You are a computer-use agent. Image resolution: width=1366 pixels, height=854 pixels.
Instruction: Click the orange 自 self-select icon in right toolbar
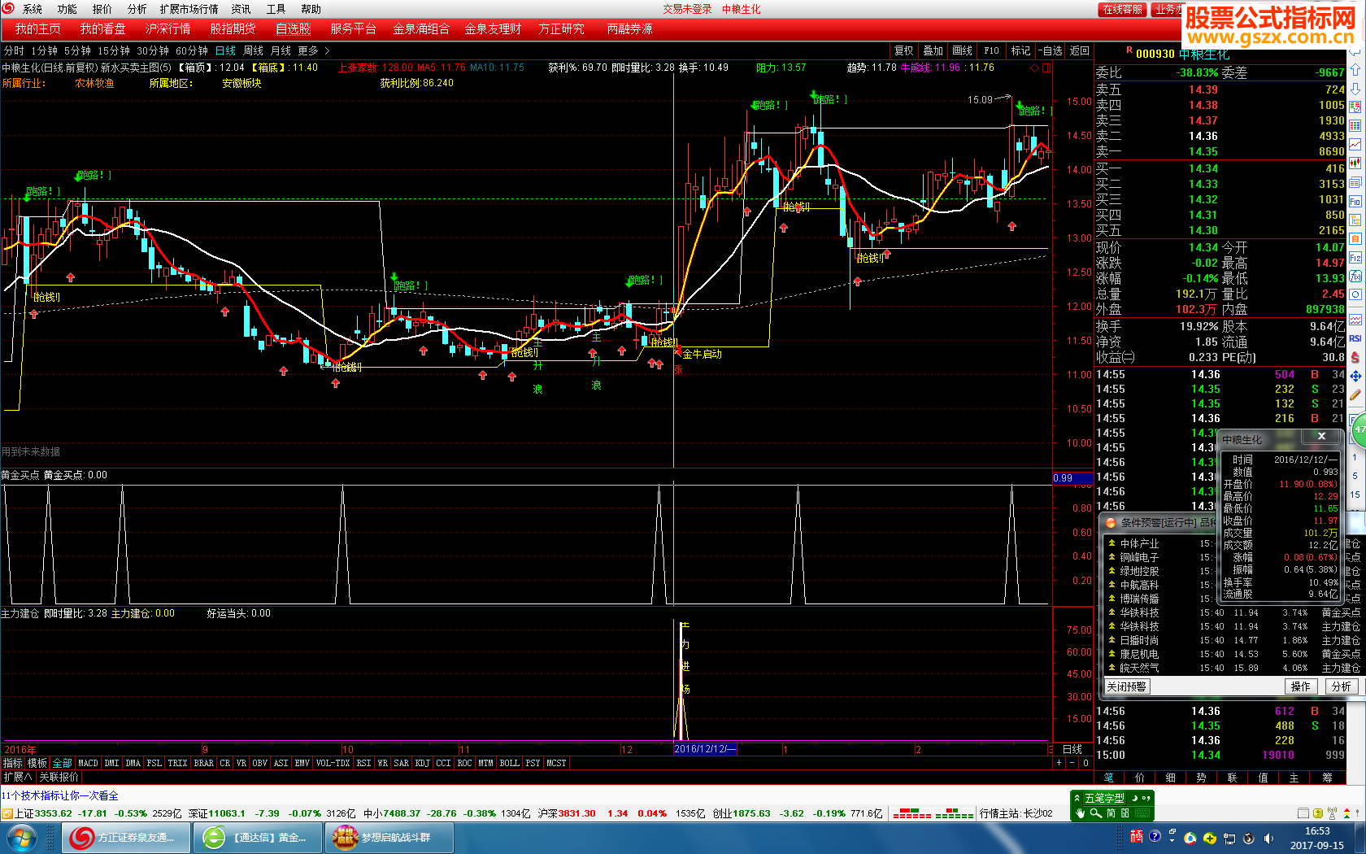click(x=1355, y=238)
